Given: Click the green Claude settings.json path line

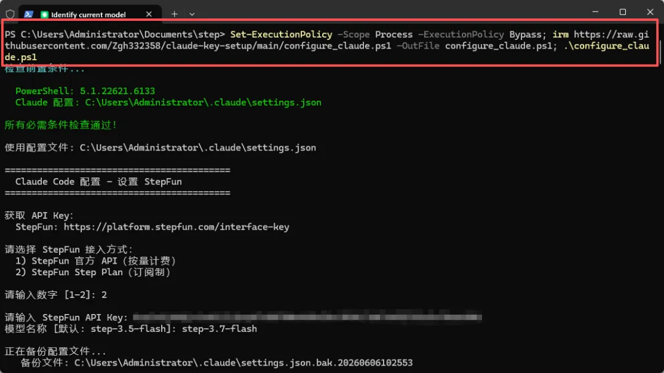Looking at the screenshot, I should tap(168, 103).
